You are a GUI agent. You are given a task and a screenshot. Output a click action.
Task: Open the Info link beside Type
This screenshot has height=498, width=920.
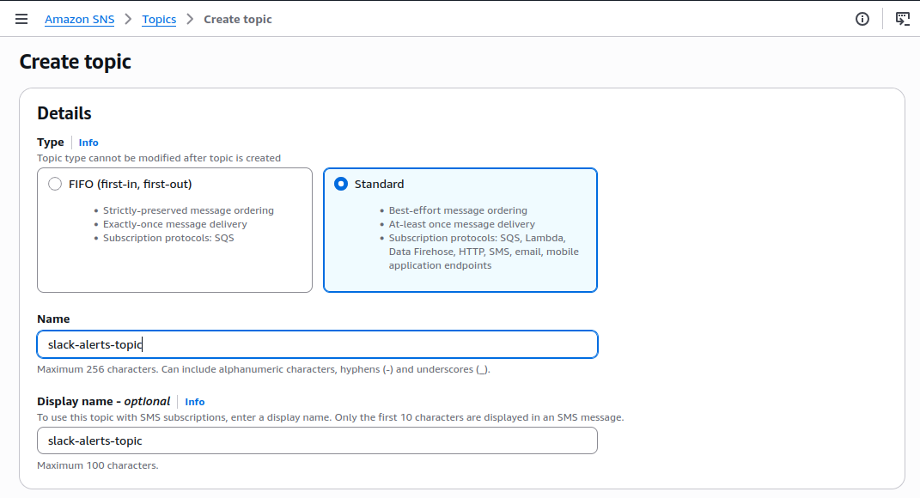88,143
